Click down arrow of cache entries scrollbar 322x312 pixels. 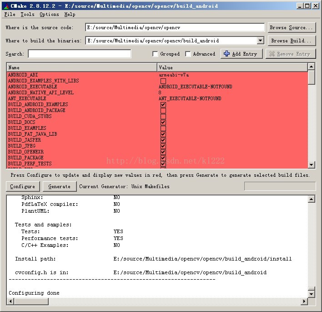312,164
